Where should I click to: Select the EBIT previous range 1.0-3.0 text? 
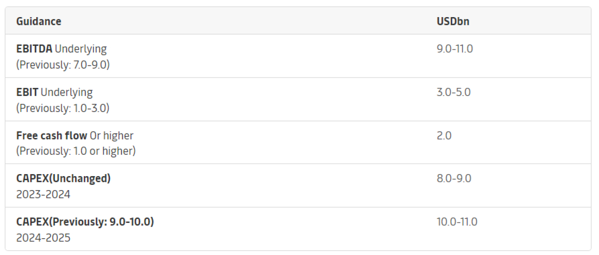click(x=63, y=108)
